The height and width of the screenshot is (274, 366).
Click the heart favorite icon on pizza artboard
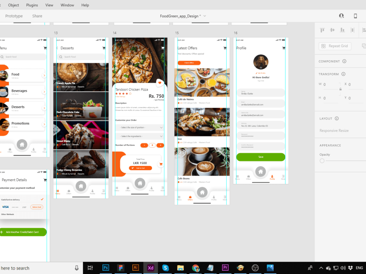pos(160,83)
